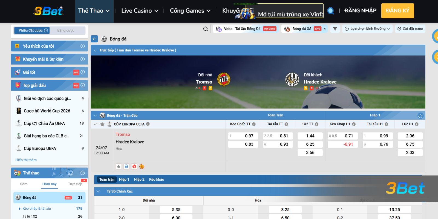Bet on correct score 0-0 odds 8.25

point(285,210)
